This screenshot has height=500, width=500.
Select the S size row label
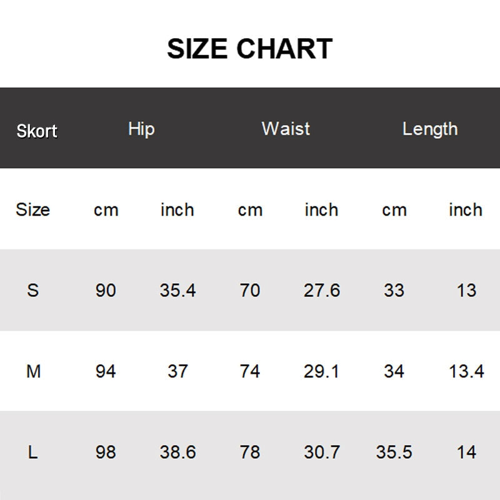pos(33,290)
